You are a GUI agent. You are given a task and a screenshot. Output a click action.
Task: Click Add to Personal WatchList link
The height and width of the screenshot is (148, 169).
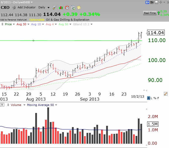(x=14, y=20)
